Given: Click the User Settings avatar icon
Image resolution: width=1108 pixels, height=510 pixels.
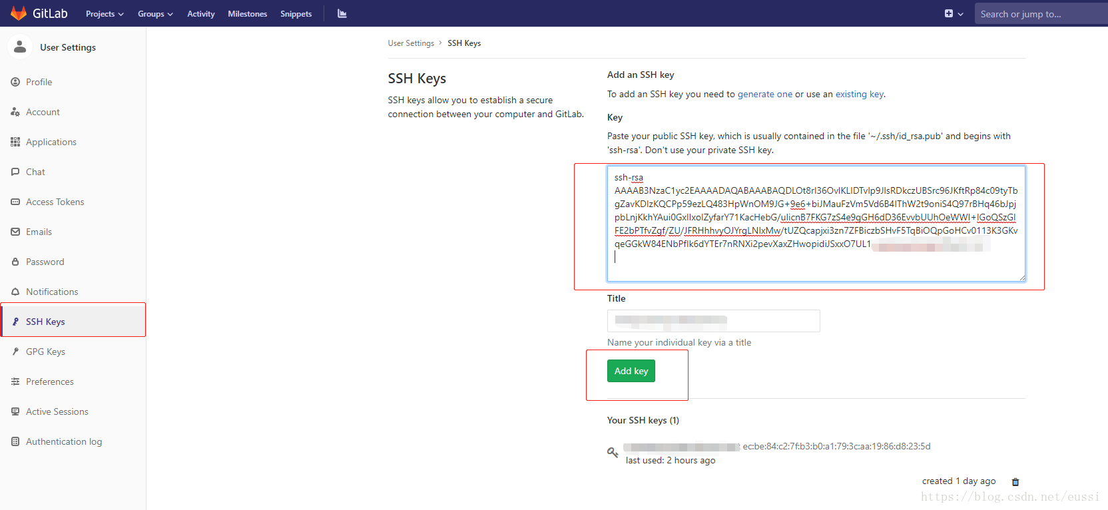Looking at the screenshot, I should (20, 47).
